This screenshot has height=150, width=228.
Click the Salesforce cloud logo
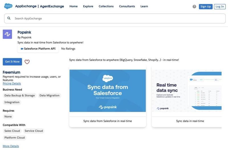pyautogui.click(x=8, y=6)
